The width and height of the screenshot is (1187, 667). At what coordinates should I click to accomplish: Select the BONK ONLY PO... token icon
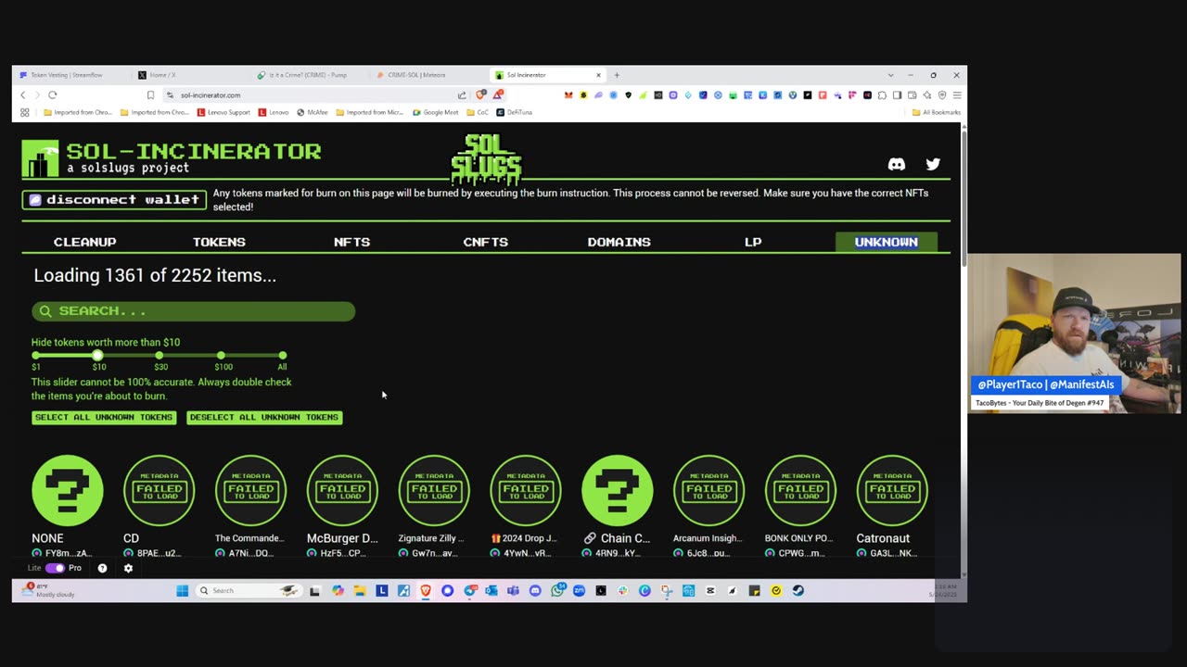click(x=800, y=490)
